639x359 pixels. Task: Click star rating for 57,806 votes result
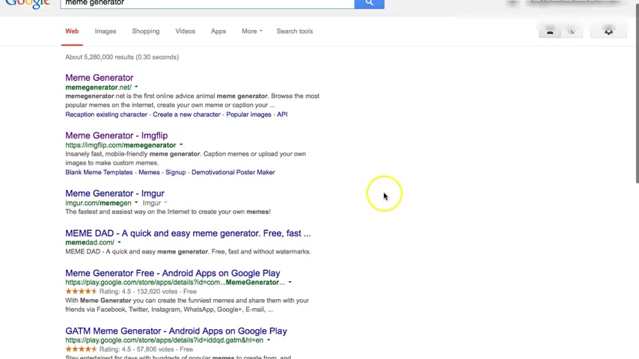(81, 349)
